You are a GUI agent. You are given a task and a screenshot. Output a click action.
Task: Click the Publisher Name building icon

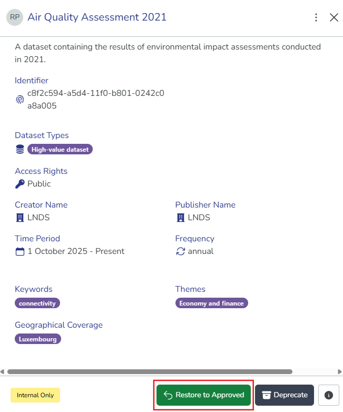(180, 218)
